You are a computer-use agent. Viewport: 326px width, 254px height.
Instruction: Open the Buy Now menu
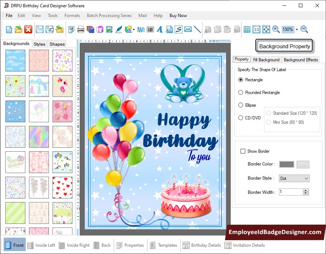pyautogui.click(x=178, y=15)
